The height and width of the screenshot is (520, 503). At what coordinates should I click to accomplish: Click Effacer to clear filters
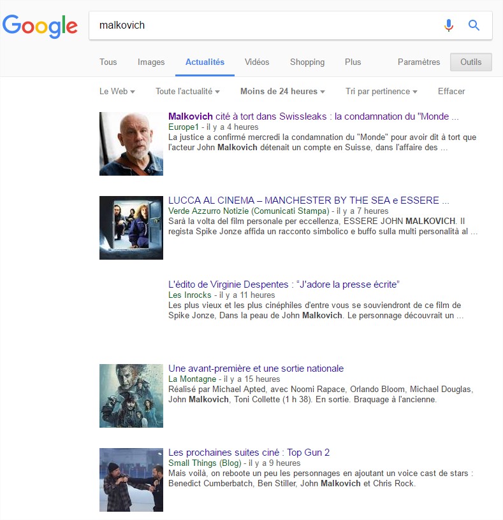tap(451, 91)
